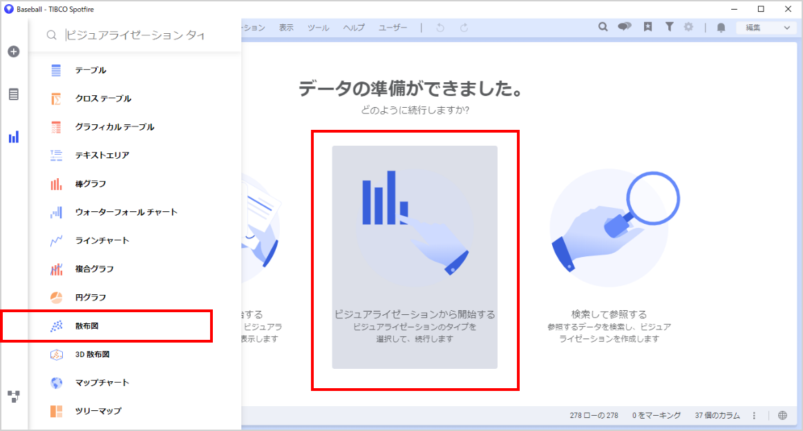Open the bookmarks star icon
This screenshot has width=803, height=431.
(x=648, y=27)
